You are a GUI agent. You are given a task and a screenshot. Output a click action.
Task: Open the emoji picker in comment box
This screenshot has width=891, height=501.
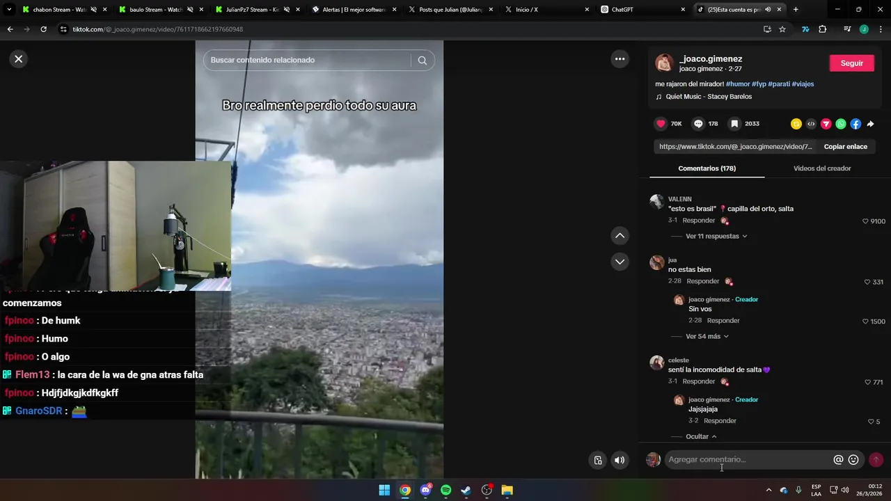[853, 460]
